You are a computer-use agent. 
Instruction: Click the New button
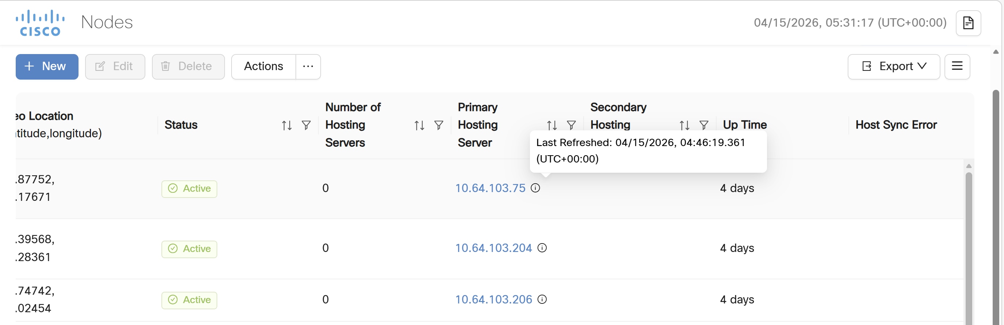click(x=47, y=66)
